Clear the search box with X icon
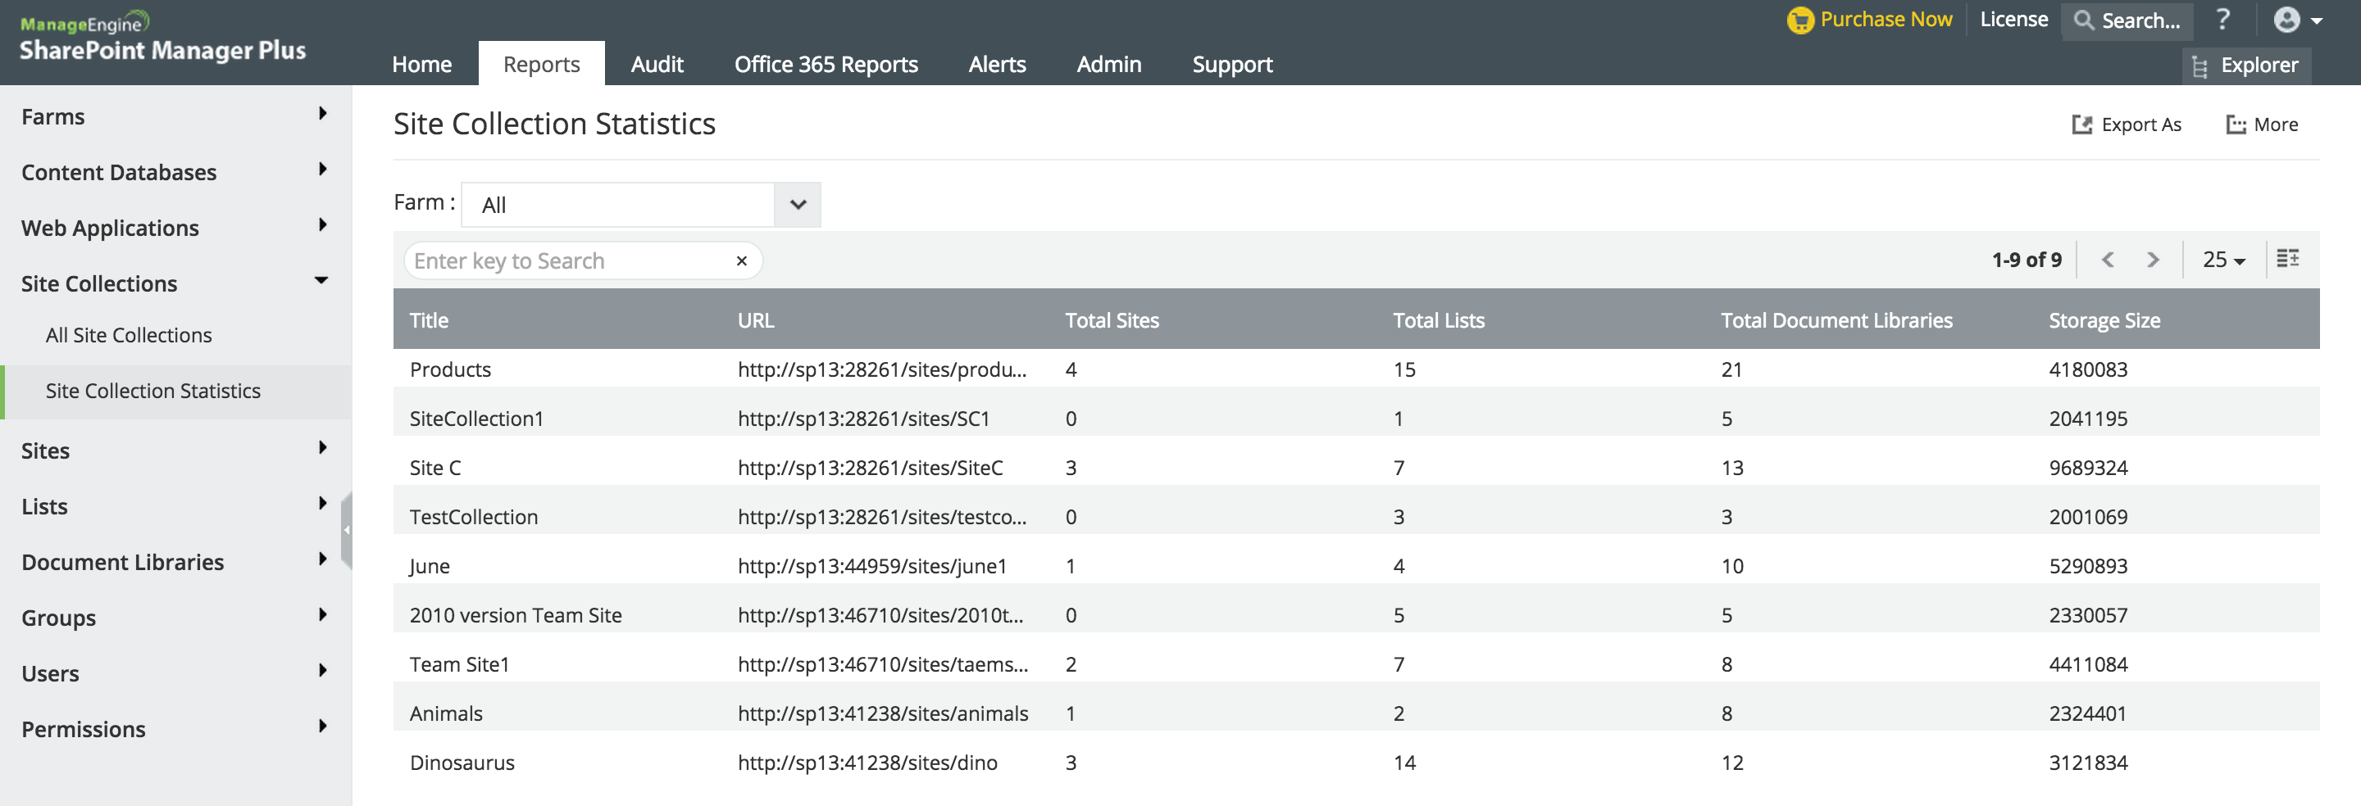Image resolution: width=2361 pixels, height=806 pixels. click(741, 261)
